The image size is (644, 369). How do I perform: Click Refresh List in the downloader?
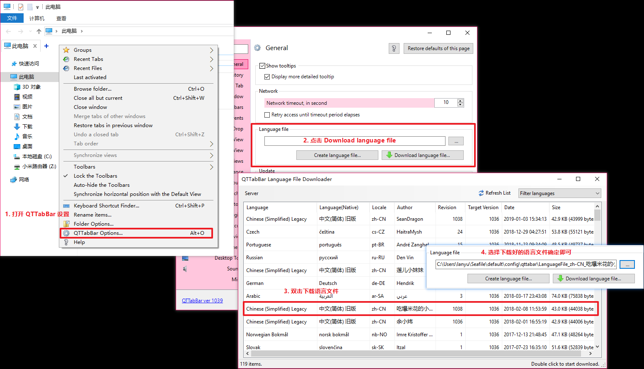click(494, 193)
